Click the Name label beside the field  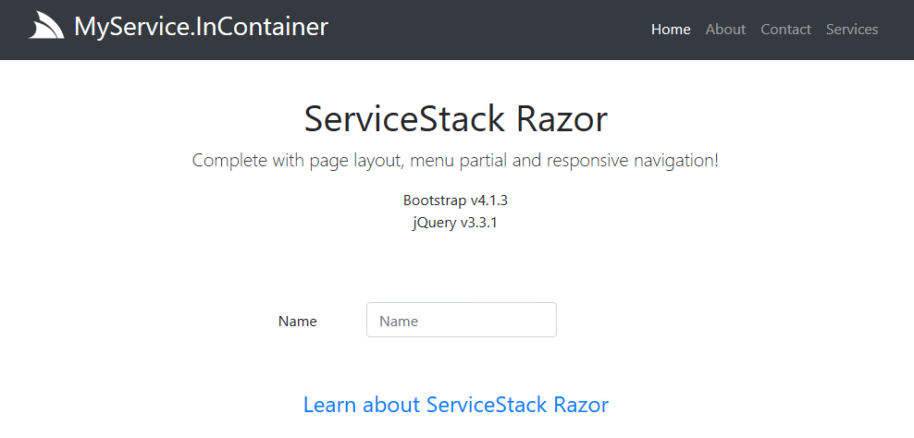(297, 321)
